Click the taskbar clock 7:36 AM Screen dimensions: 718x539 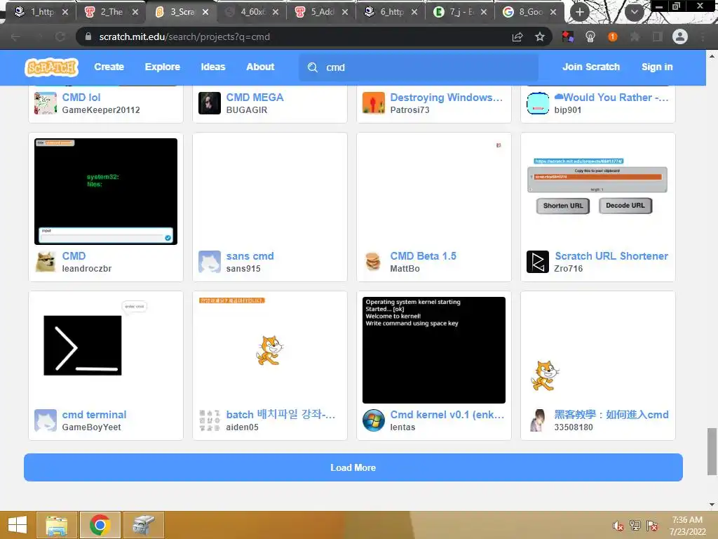pos(687,520)
